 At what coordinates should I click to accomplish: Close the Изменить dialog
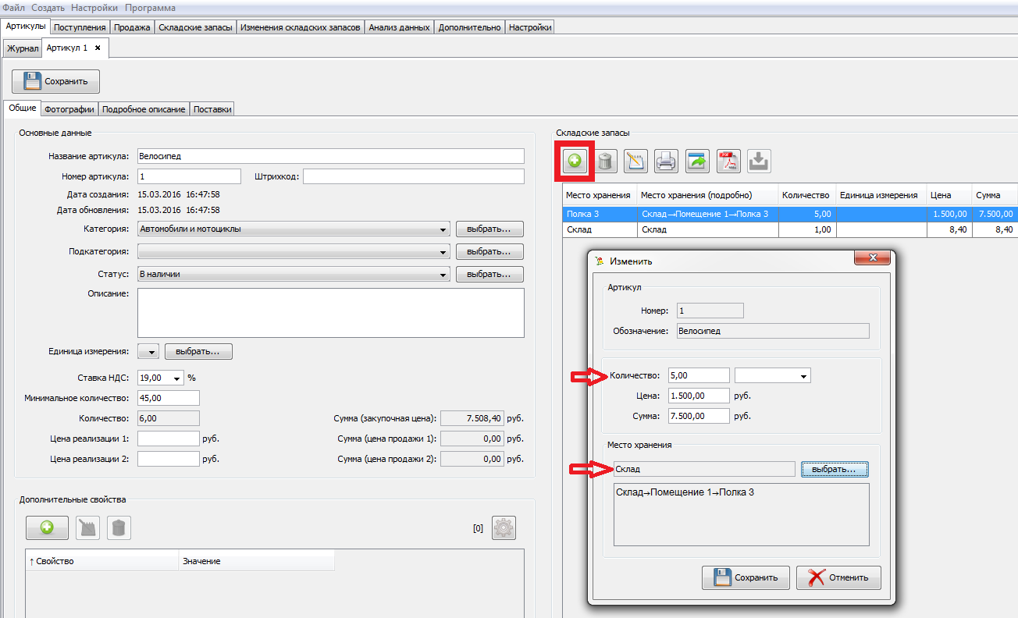(x=873, y=258)
